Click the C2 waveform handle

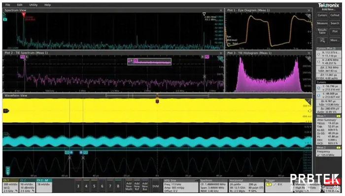[6, 134]
